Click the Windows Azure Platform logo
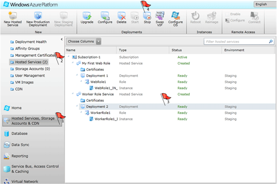Screen dimensions: 277x184 pyautogui.click(x=30, y=5)
